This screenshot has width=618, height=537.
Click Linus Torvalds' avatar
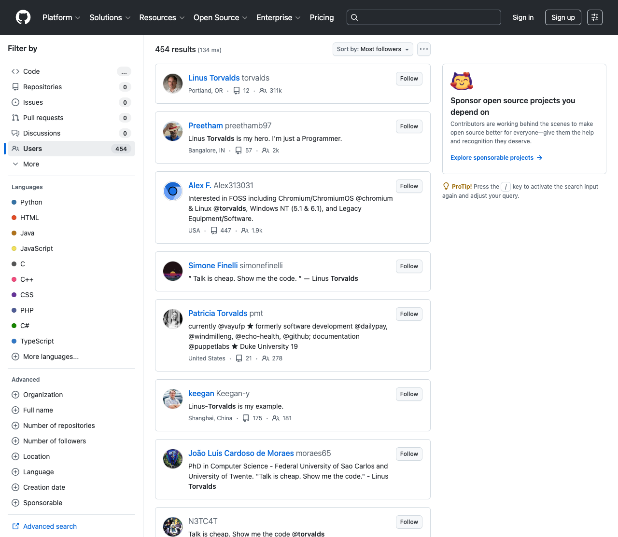click(x=173, y=83)
